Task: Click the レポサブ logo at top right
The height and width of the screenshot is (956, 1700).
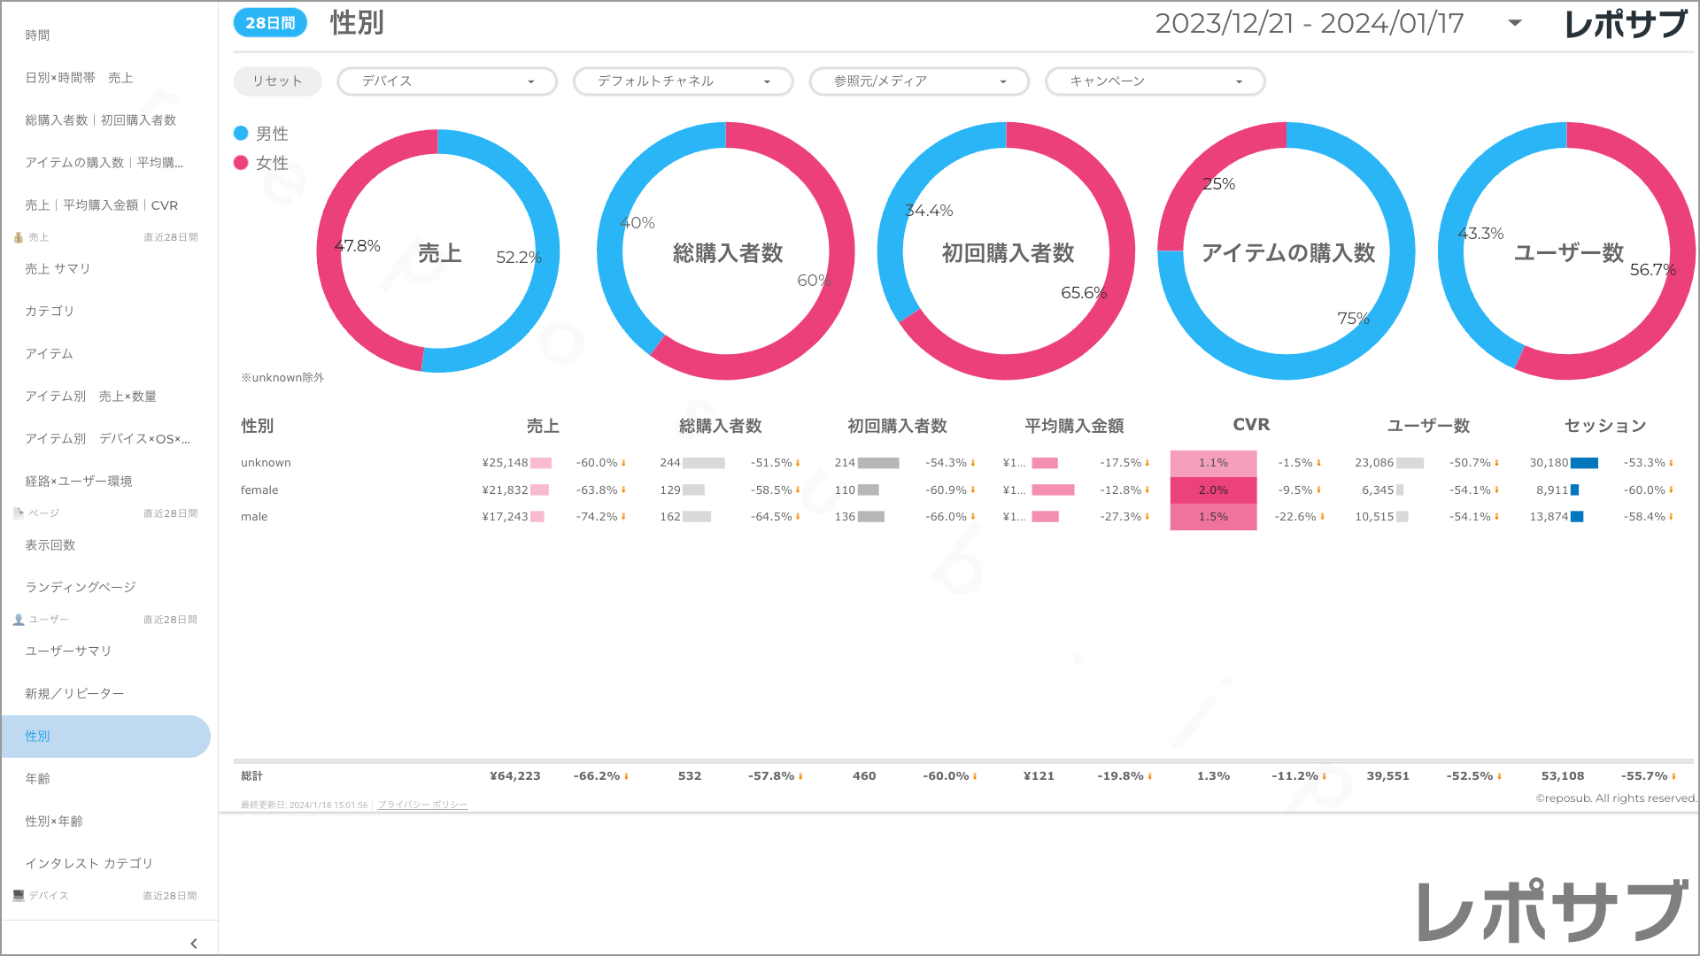Action: click(x=1626, y=24)
